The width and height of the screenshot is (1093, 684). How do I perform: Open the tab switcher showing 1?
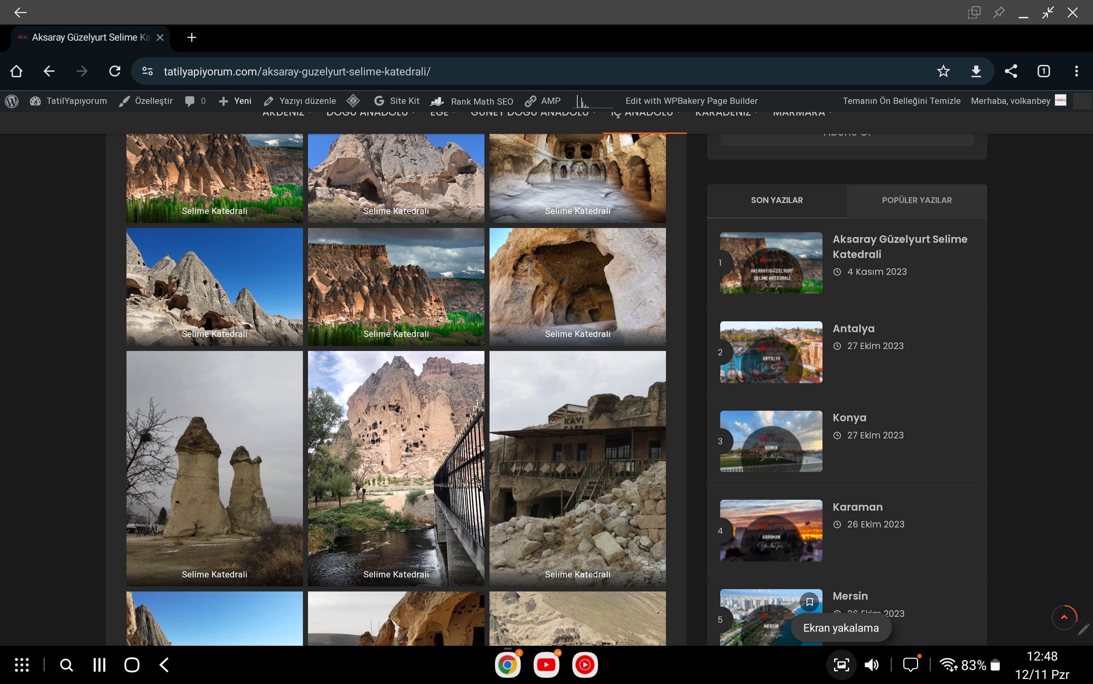pyautogui.click(x=1044, y=71)
